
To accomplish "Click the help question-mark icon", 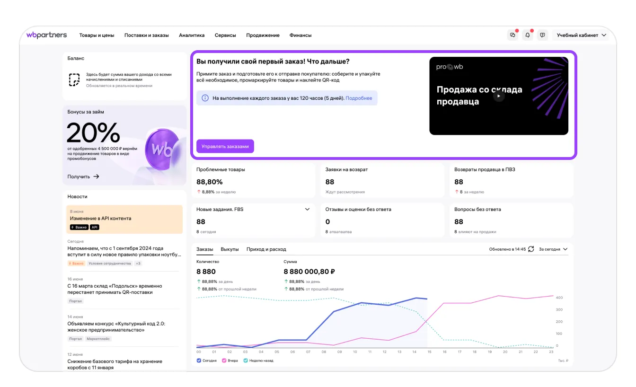I will tap(542, 35).
